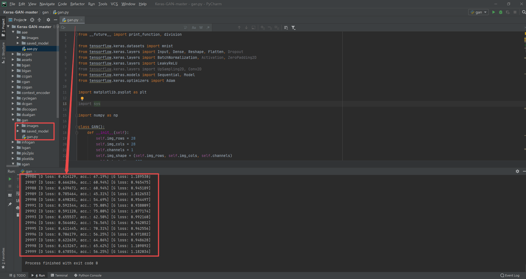
Task: Open the Refactor menu
Action: coord(78,4)
